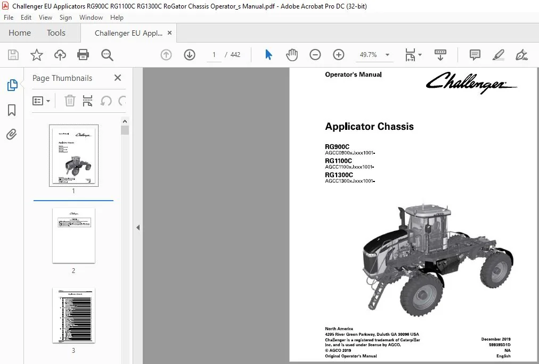Select the arrow selection tool

coord(268,55)
